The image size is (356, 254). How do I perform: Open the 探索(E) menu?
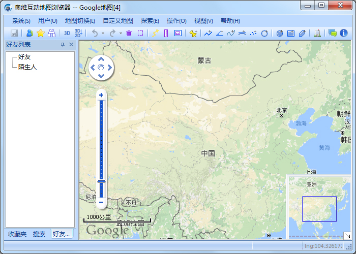point(150,21)
